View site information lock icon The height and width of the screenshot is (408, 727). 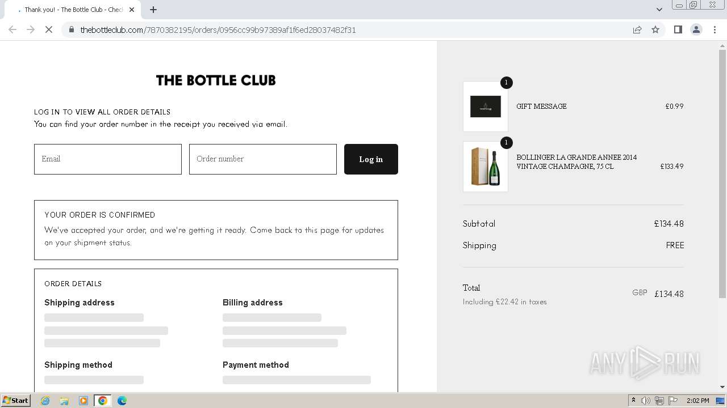[71, 29]
